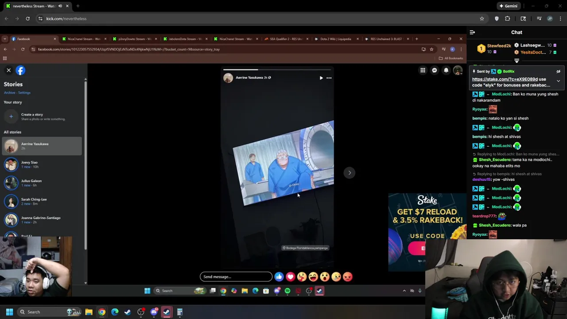The width and height of the screenshot is (567, 319).
Task: Open the Facebook apps grid menu
Action: pos(423,70)
